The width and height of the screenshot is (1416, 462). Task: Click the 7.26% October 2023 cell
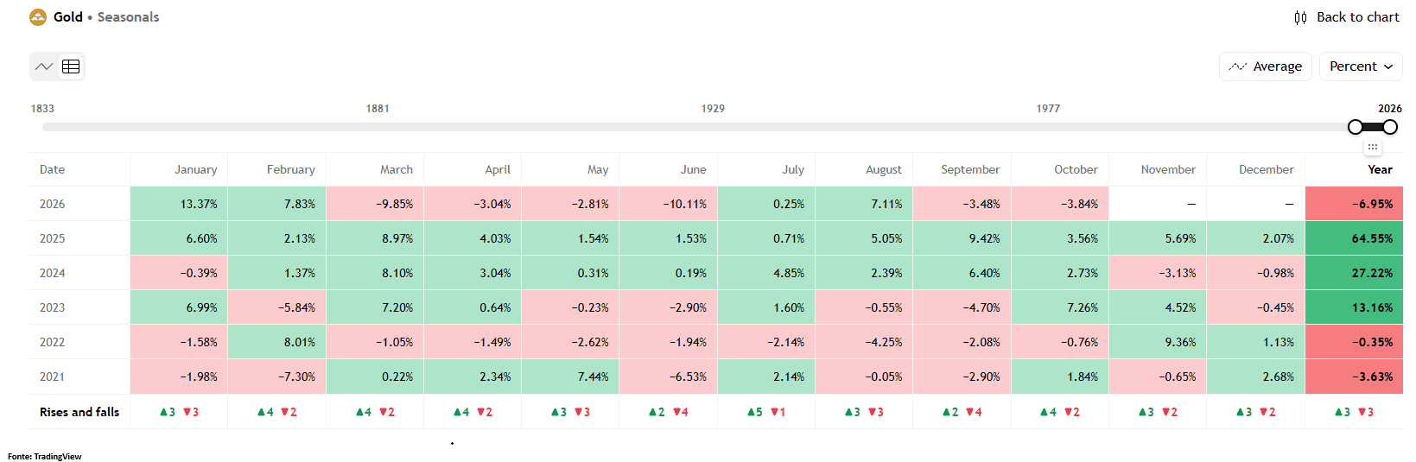pos(1060,307)
